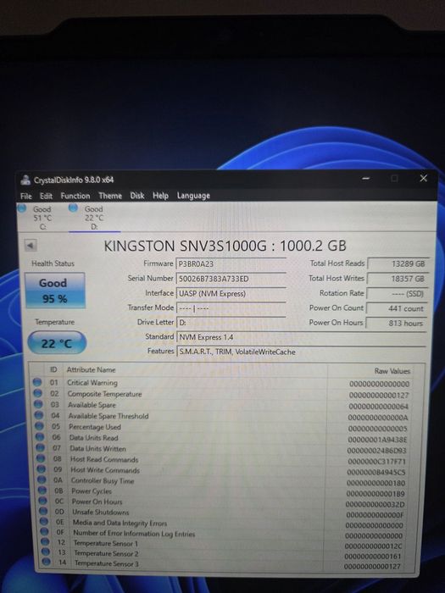Click the status icon for Power On Hours row

43,501
